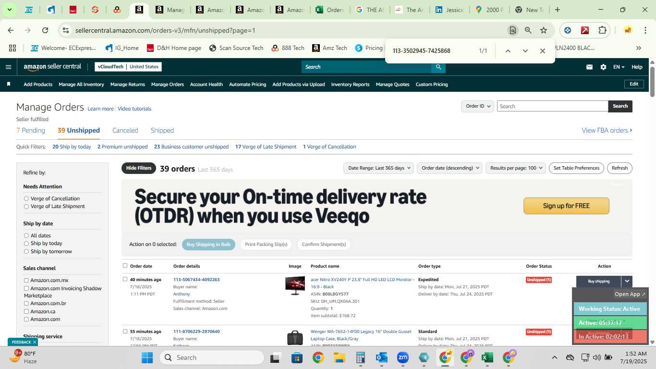The height and width of the screenshot is (369, 656).
Task: Open Inventory Reports menu item
Action: click(x=351, y=84)
